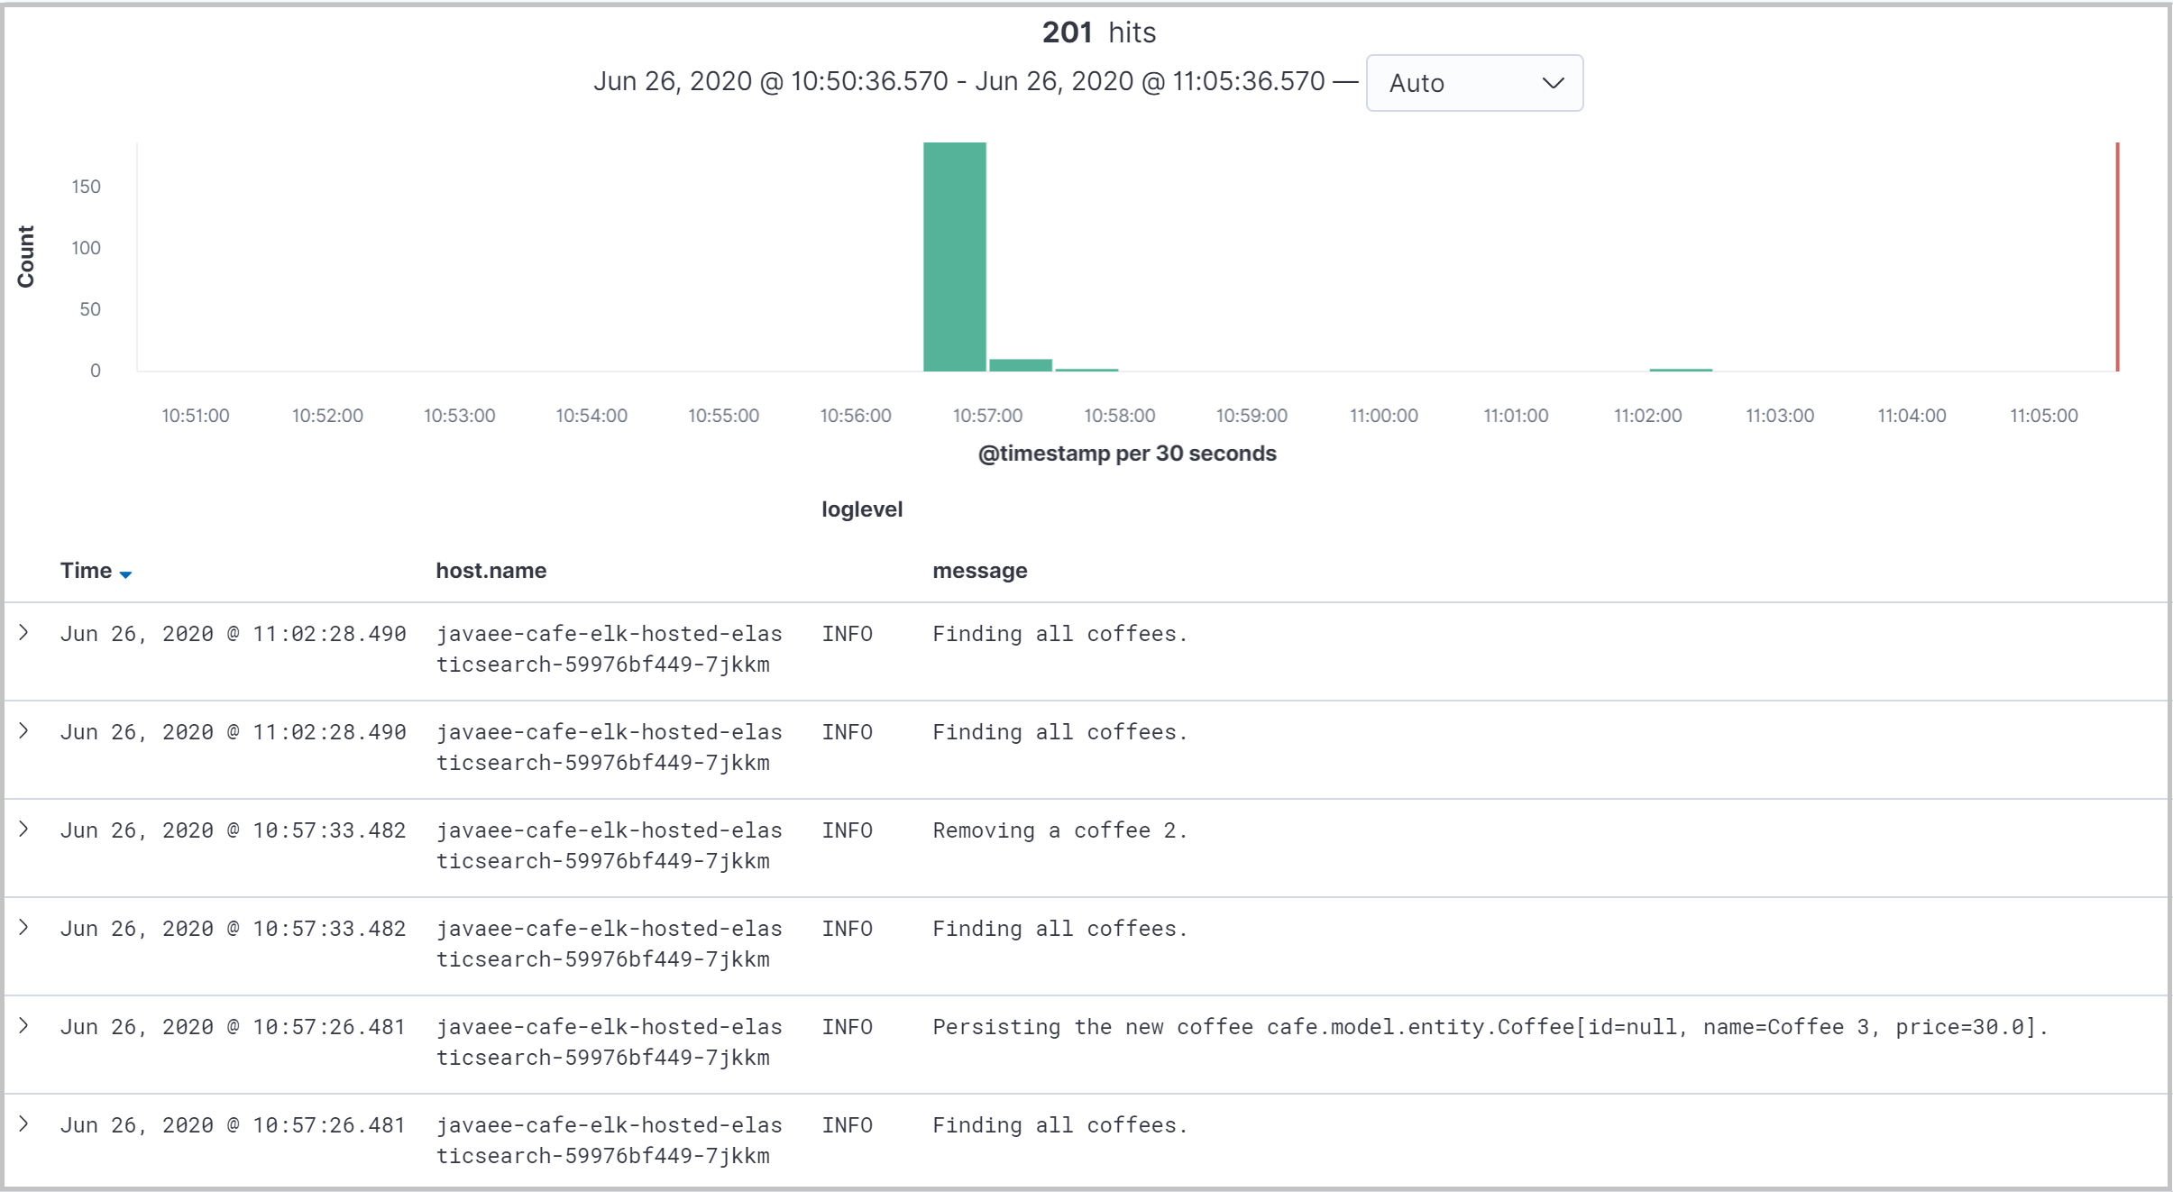Click the 11:00:00 x-axis tick label

click(1383, 416)
